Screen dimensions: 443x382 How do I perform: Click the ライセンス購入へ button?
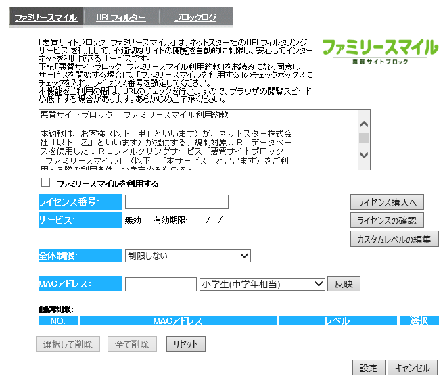click(x=387, y=202)
